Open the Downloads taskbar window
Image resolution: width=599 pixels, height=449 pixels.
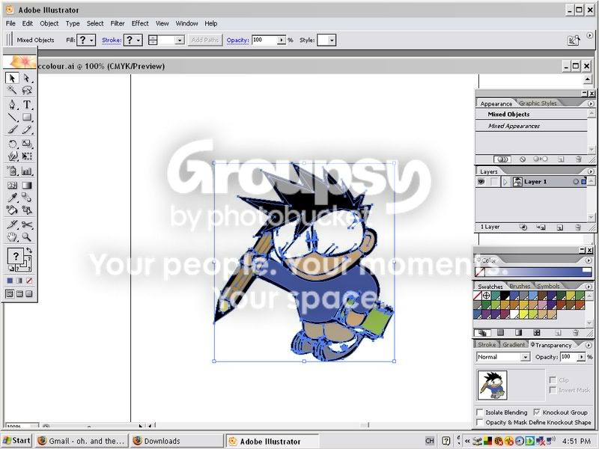(x=177, y=441)
